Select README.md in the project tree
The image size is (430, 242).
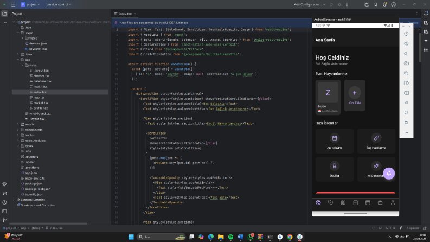click(37, 49)
